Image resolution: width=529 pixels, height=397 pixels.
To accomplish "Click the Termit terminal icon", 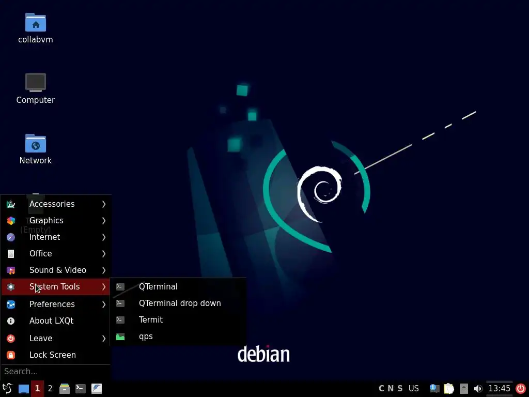I will point(120,319).
